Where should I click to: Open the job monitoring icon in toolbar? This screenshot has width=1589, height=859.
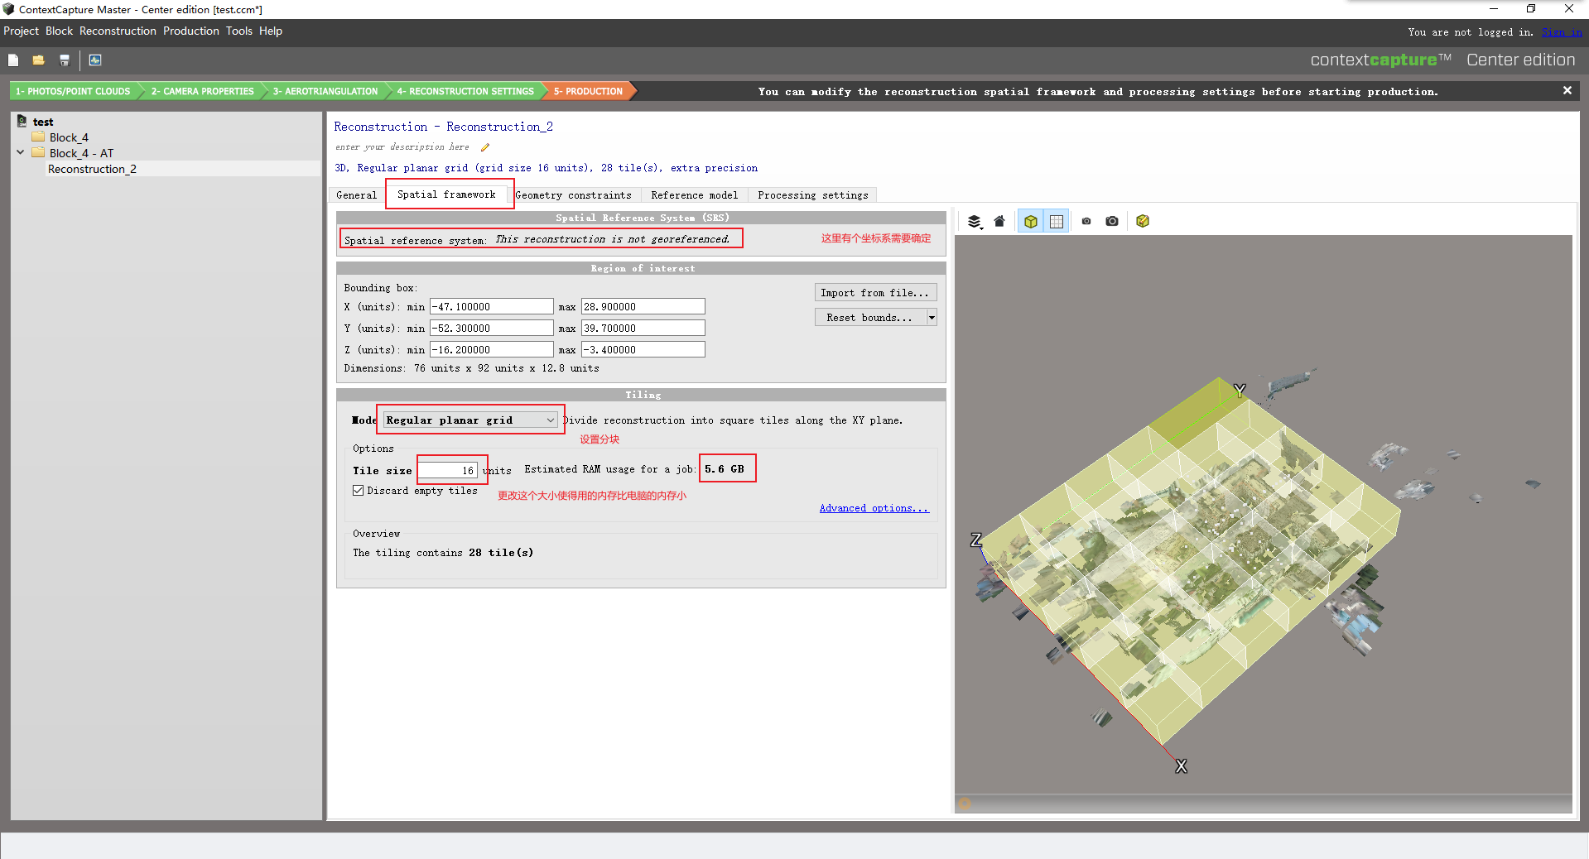click(x=95, y=60)
